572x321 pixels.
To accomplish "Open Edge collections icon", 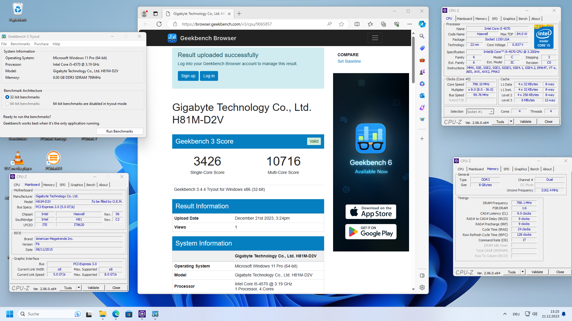I will click(383, 24).
